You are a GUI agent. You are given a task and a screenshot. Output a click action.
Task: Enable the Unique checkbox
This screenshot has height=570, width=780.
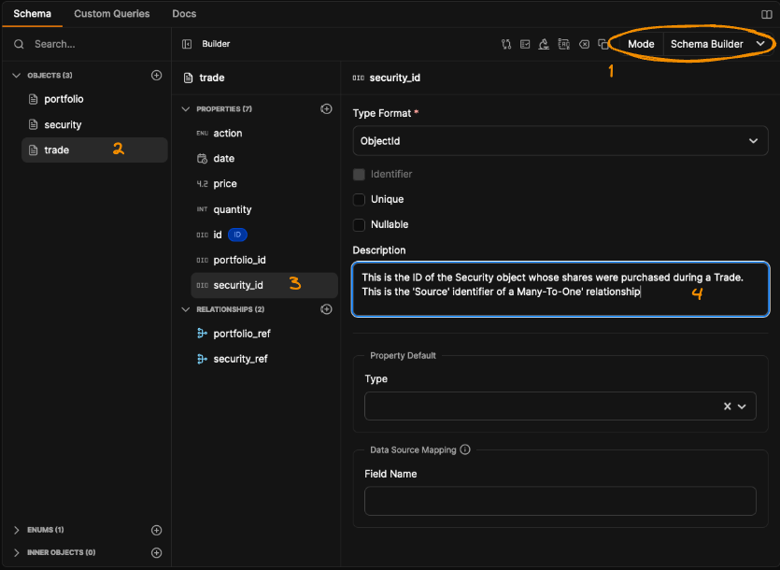359,199
